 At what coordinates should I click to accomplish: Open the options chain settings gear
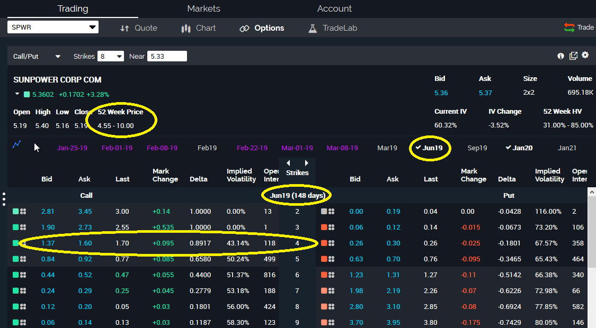point(585,55)
